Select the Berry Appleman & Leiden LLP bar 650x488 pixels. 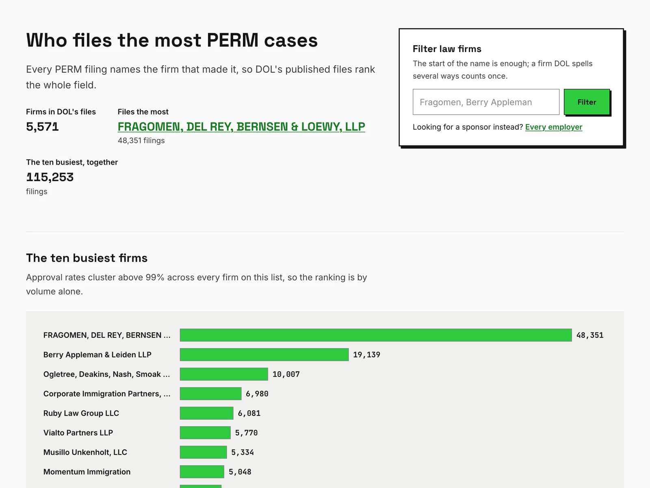(x=264, y=355)
